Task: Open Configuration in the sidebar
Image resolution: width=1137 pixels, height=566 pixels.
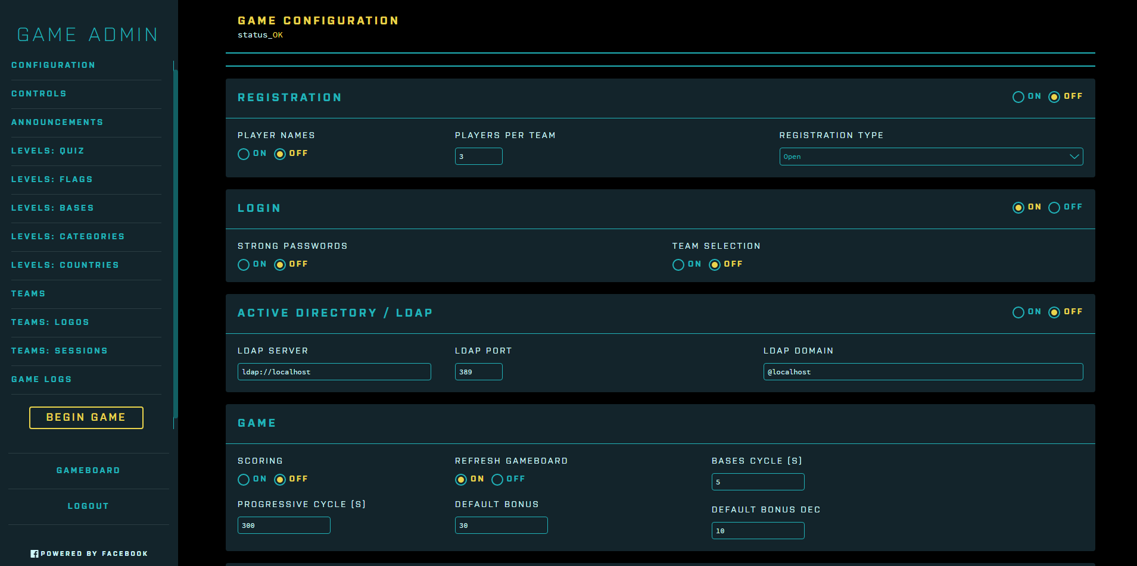Action: tap(53, 65)
